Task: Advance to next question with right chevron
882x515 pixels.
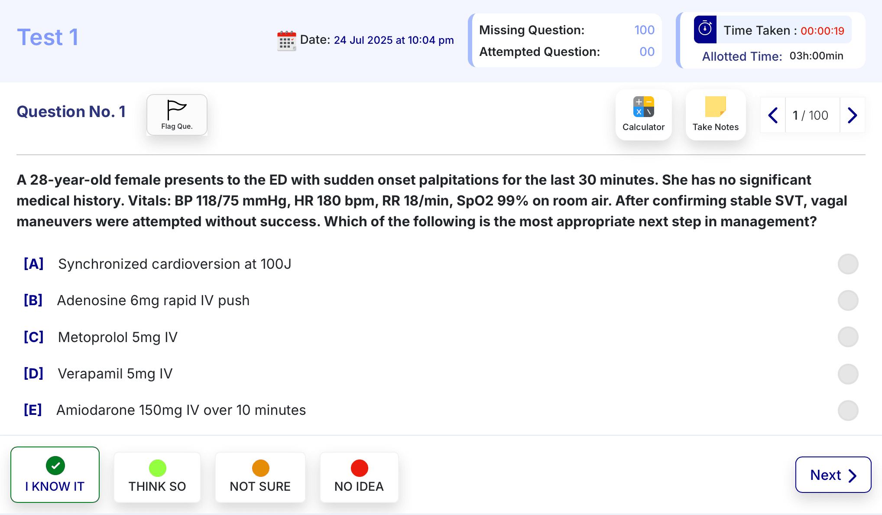Action: (x=852, y=115)
